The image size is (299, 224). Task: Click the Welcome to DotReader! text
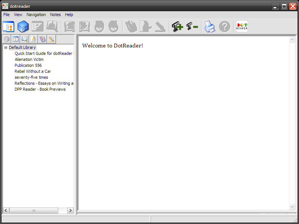click(x=112, y=46)
